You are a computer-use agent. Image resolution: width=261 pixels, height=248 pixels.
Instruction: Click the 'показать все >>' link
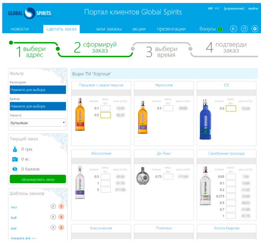pos(23,238)
